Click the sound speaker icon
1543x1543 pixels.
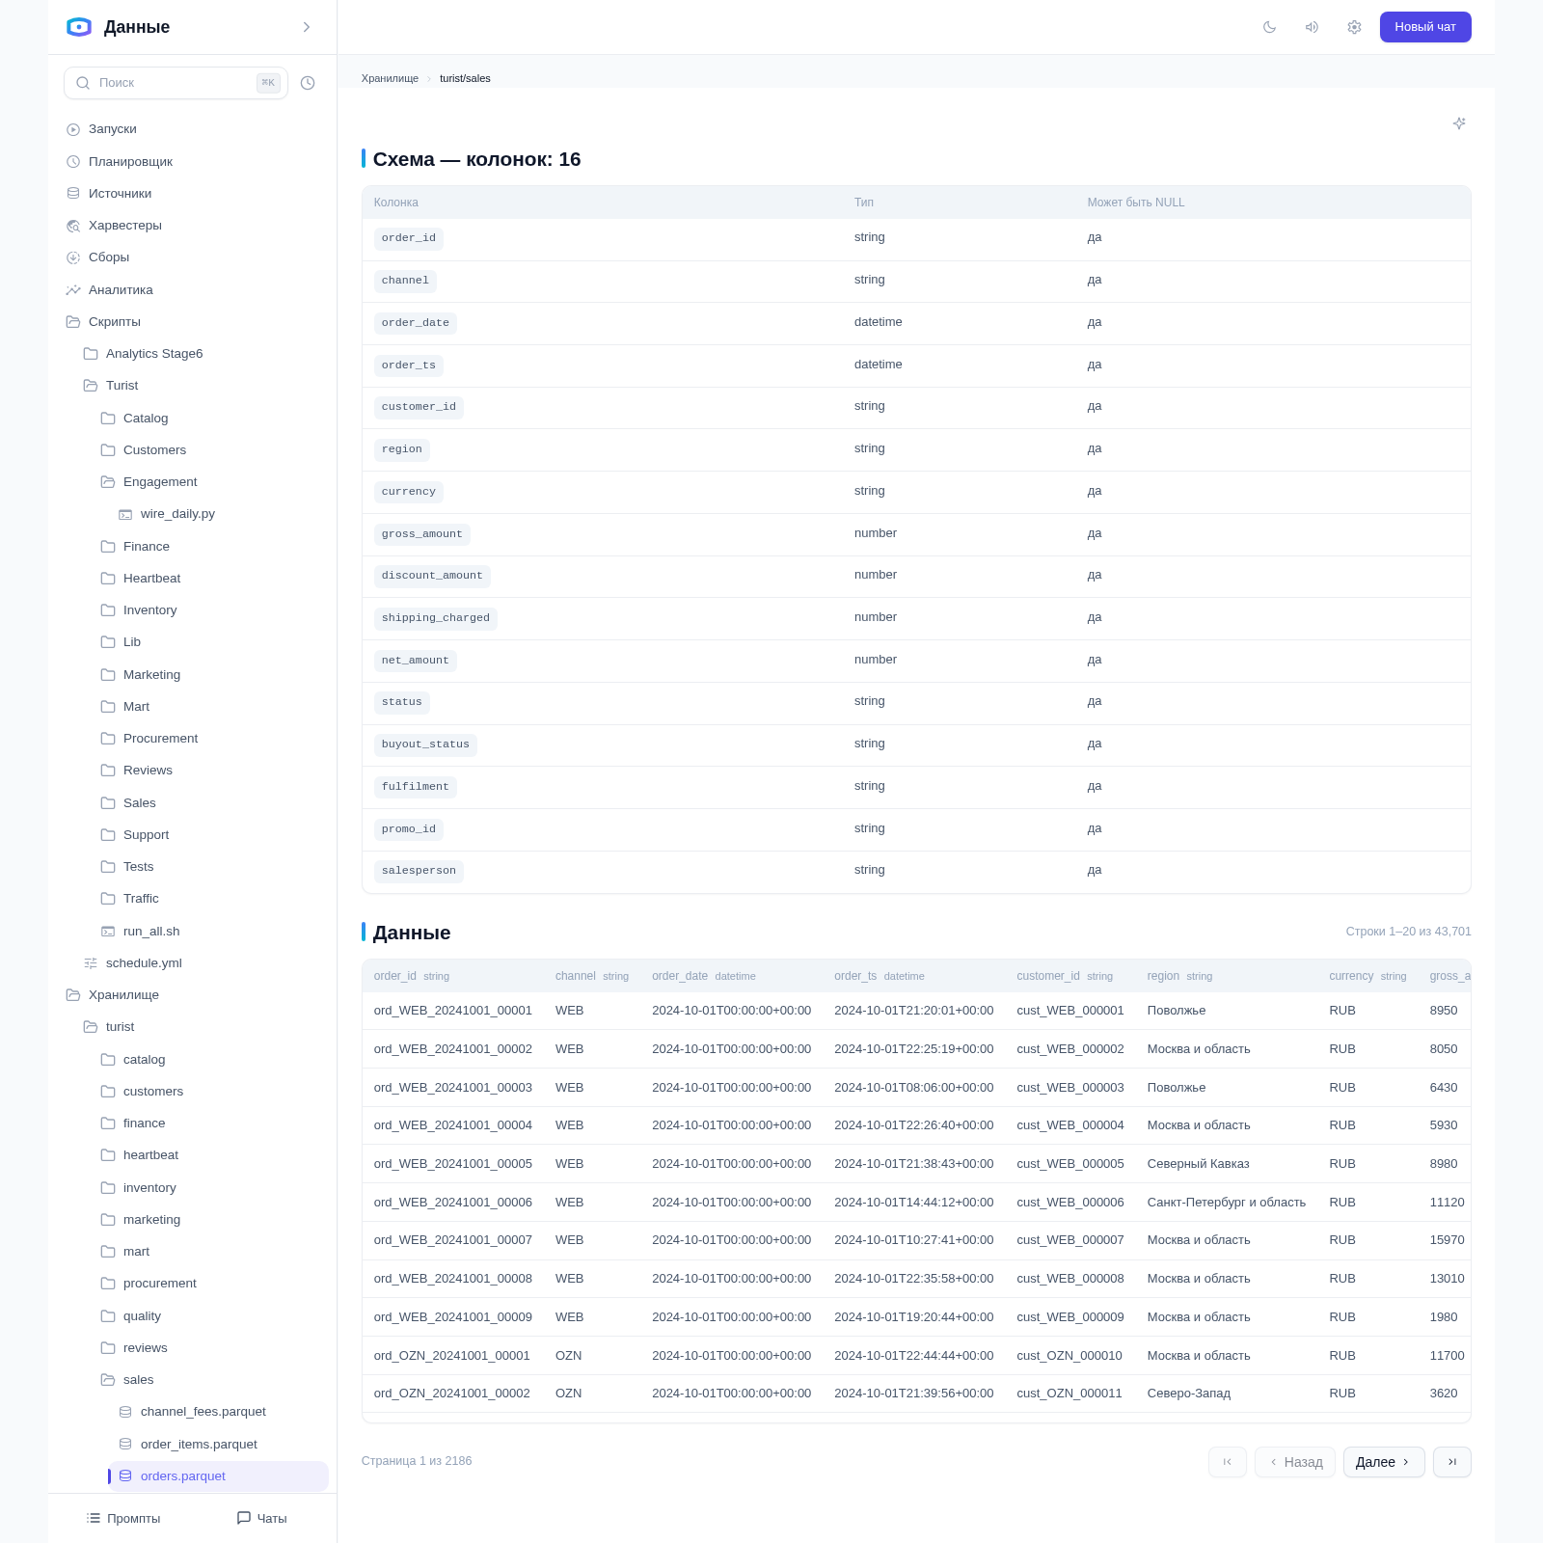point(1312,27)
